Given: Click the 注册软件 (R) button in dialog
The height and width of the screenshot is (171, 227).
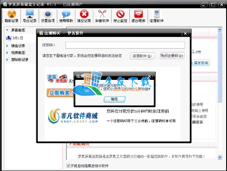Looking at the screenshot, I should tap(142, 56).
